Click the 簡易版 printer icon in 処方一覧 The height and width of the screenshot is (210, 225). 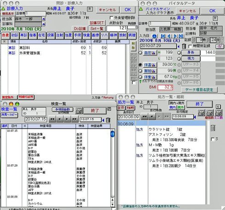[x=209, y=113]
